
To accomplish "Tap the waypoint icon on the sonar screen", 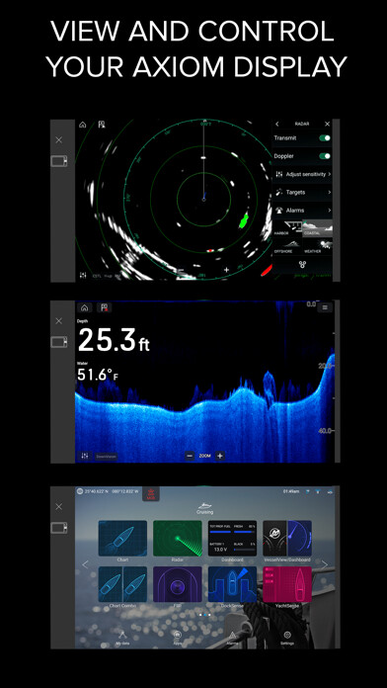I will pos(105,307).
